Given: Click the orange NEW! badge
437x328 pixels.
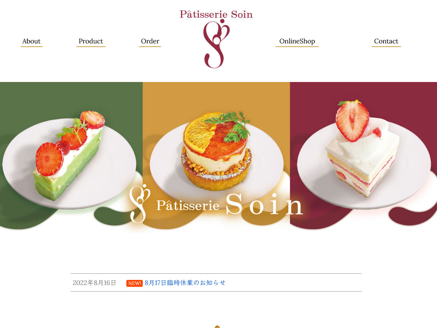Looking at the screenshot, I should click(x=134, y=283).
